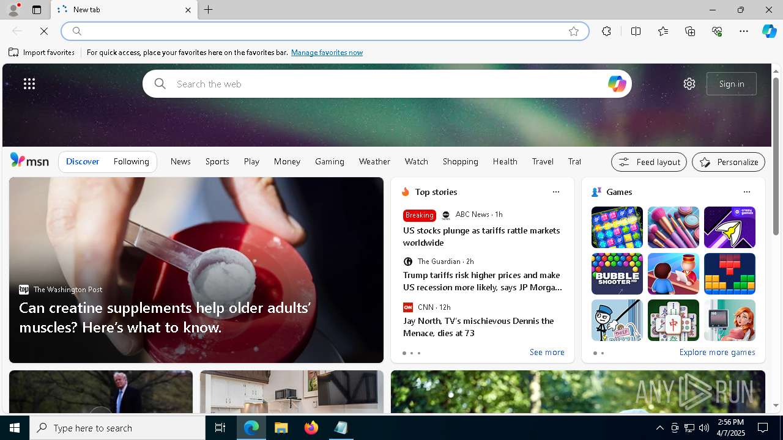Open File Explorer from the taskbar

[281, 428]
